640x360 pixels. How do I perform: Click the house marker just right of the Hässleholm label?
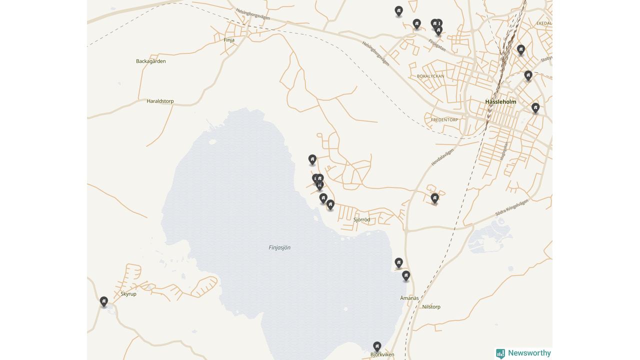click(535, 107)
